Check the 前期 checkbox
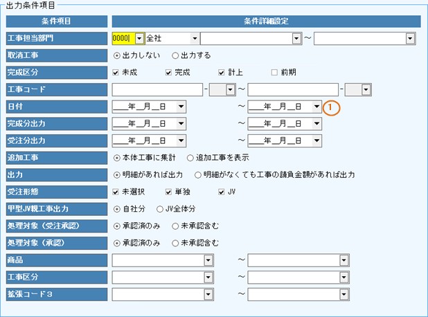Viewport: 428px width, 317px height. pos(274,72)
